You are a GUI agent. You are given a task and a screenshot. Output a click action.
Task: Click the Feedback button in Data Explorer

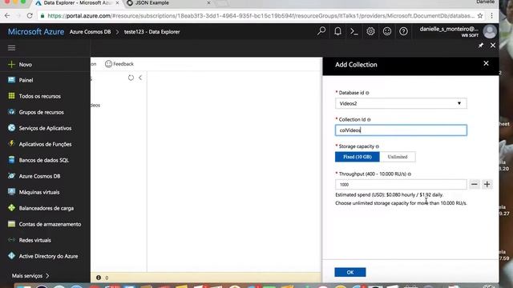coord(119,64)
